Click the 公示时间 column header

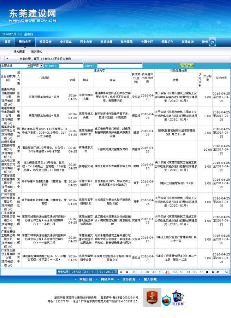[x=221, y=78]
